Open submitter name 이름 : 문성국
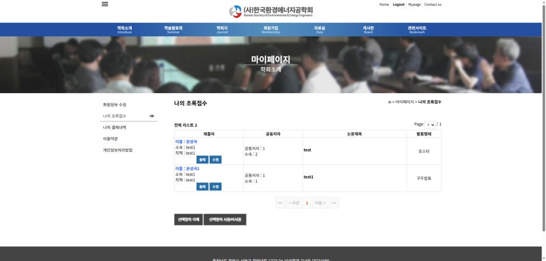The height and width of the screenshot is (261, 546). click(187, 142)
